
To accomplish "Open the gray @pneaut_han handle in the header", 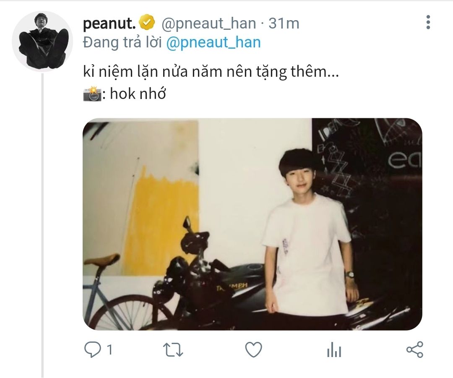I will click(x=208, y=23).
